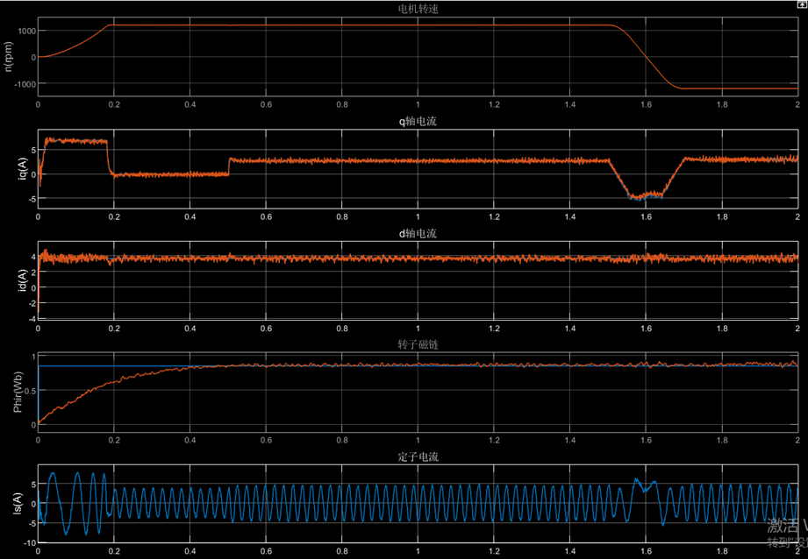Viewport: 808px width, 559px height.
Task: Click the -1000 tick on n(rpm) axis
Action: tap(25, 83)
